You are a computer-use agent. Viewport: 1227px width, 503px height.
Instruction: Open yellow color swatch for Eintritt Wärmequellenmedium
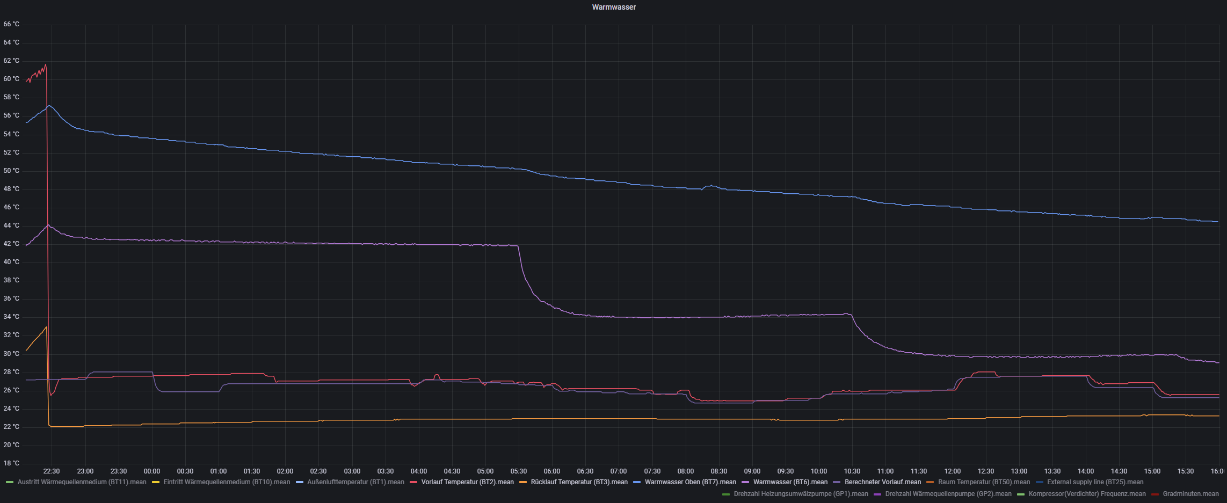click(x=156, y=482)
